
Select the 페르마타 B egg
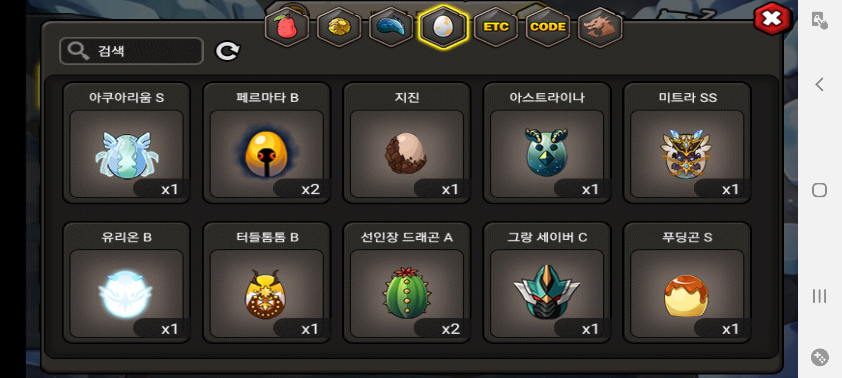click(x=267, y=143)
